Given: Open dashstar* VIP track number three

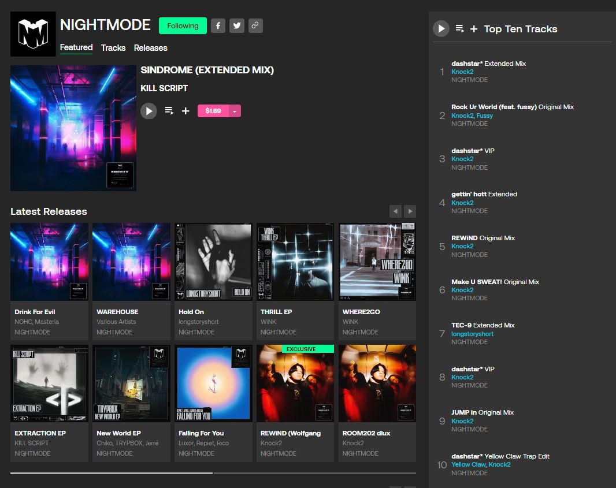Looking at the screenshot, I should pos(473,151).
